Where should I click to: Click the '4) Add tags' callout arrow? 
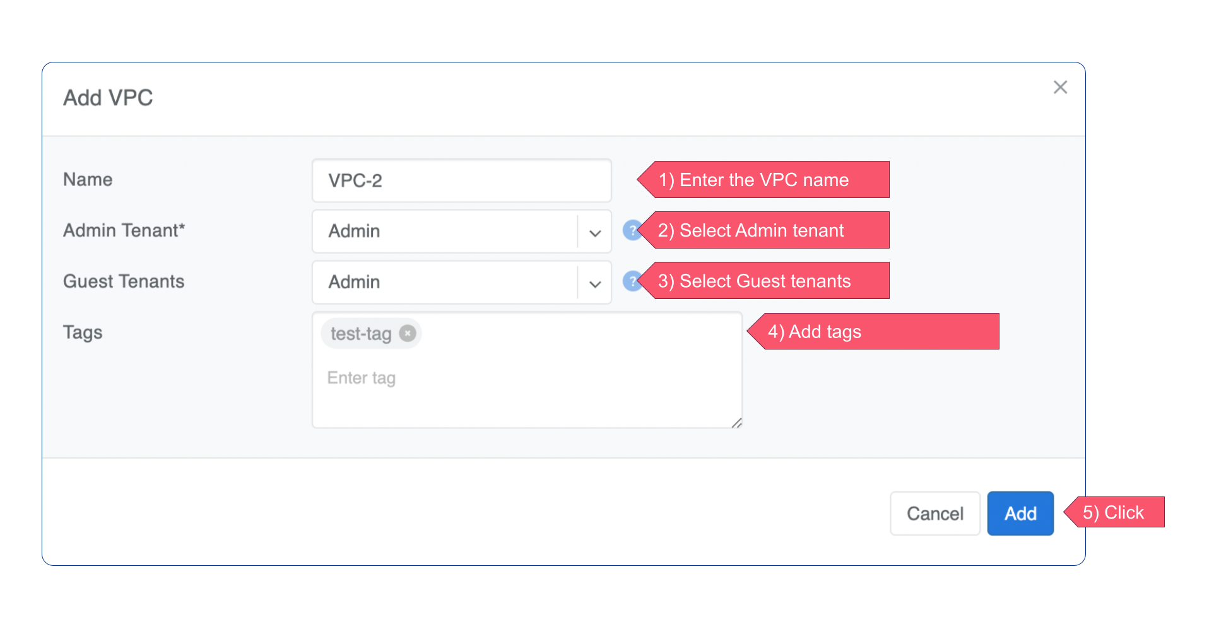[x=871, y=331]
